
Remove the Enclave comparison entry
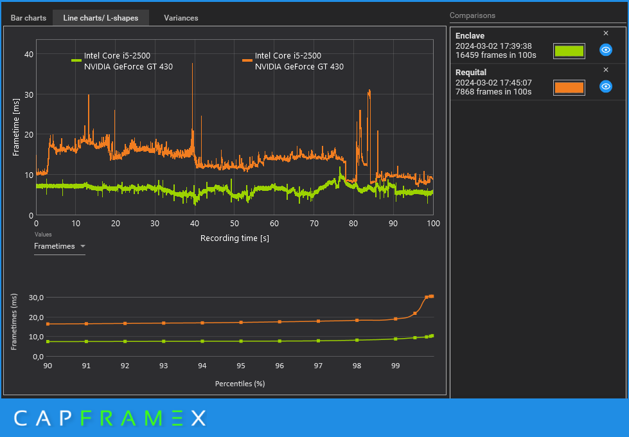click(606, 33)
